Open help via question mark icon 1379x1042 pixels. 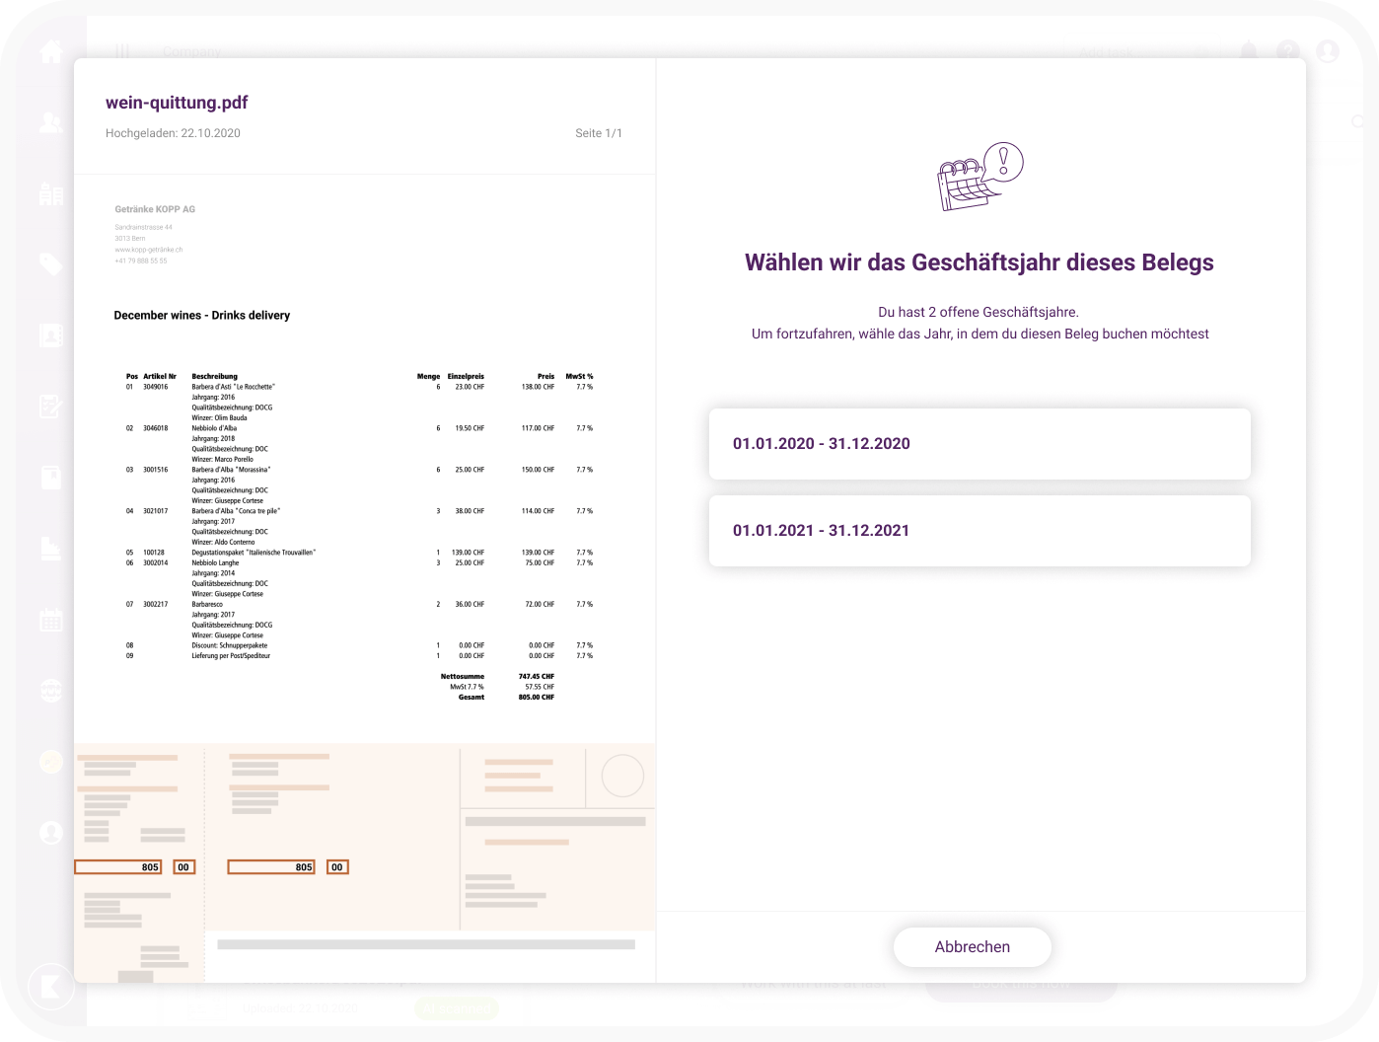(1288, 51)
